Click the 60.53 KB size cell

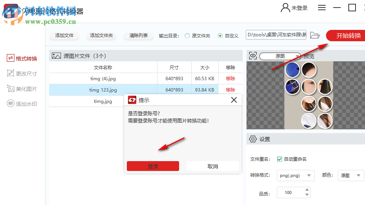coord(204,79)
